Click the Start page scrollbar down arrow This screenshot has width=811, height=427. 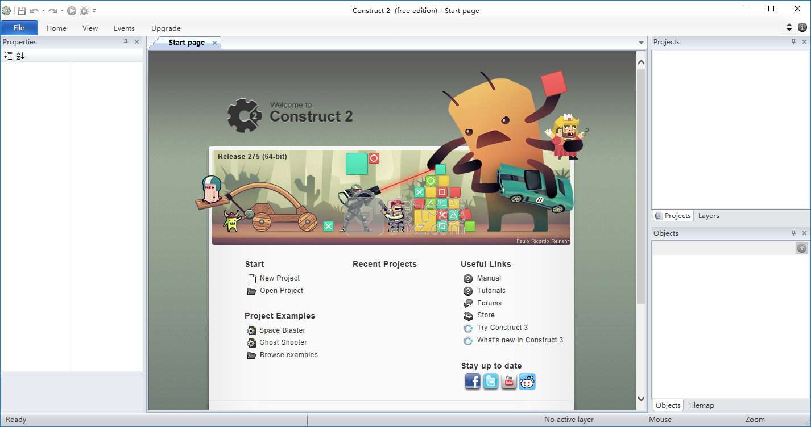642,399
